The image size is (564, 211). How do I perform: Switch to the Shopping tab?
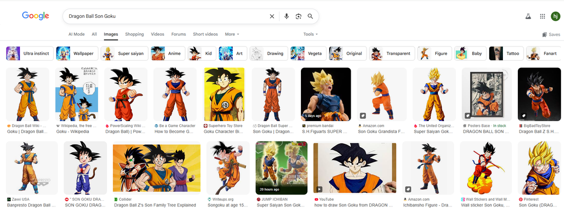134,34
